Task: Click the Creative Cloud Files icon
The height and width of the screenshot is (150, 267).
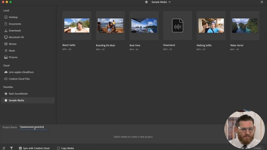Action: click(x=6, y=79)
